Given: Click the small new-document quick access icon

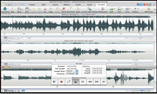Looking at the screenshot, I should coord(3,5).
